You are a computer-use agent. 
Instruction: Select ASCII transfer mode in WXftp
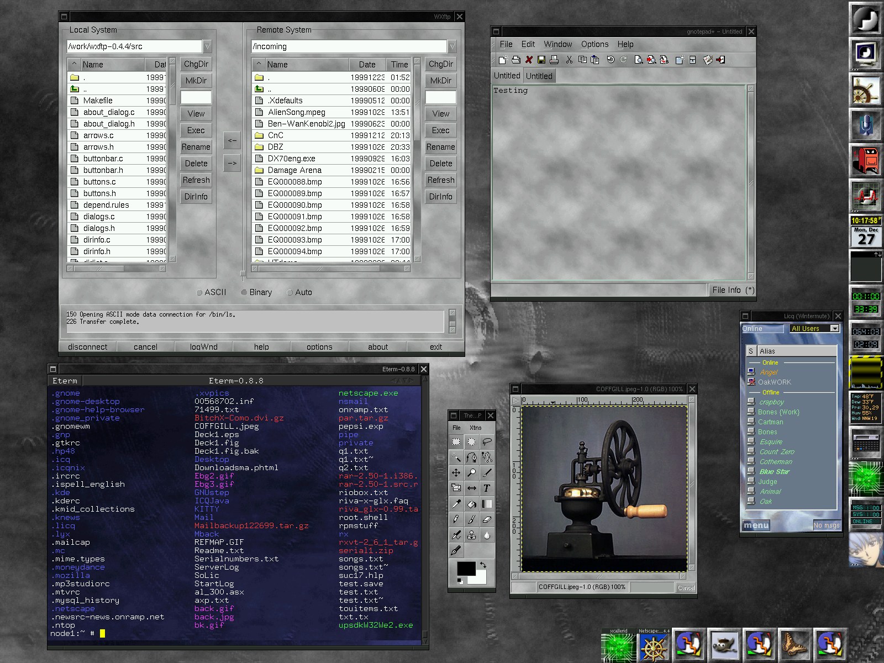coord(212,292)
